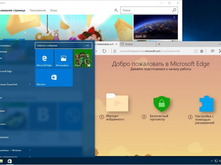Focus the Поиск search field in the Store
Viewport: 221px width, 165px height.
[149, 10]
